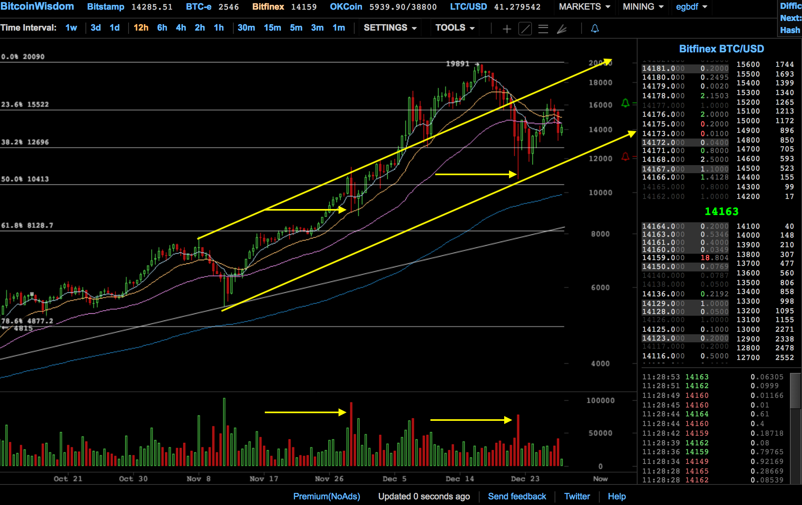Select the trend line drawing tool

coord(525,29)
